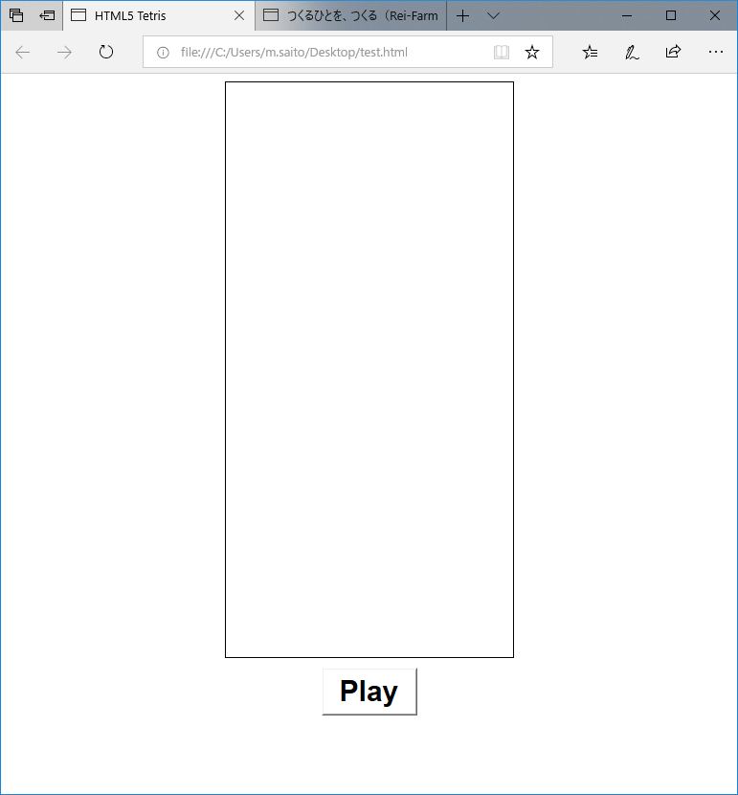Screen dimensions: 738x795
Task: Add this page to favorites with star
Action: click(532, 52)
